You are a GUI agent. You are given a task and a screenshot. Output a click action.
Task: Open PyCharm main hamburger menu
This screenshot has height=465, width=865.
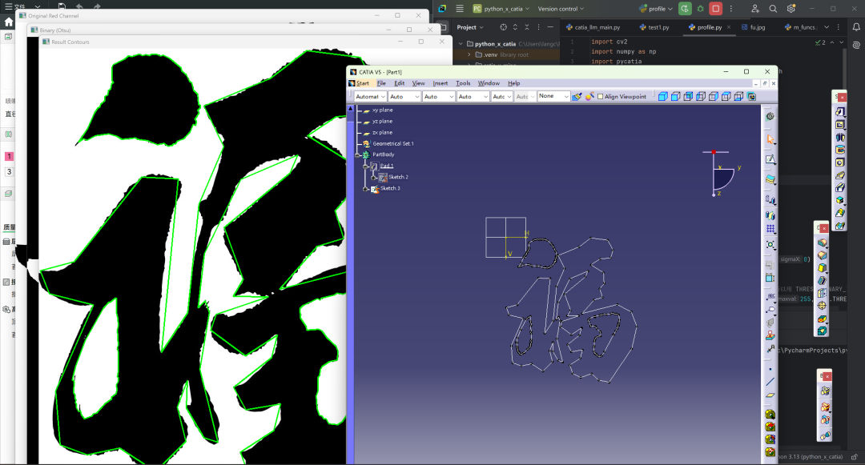[x=460, y=9]
